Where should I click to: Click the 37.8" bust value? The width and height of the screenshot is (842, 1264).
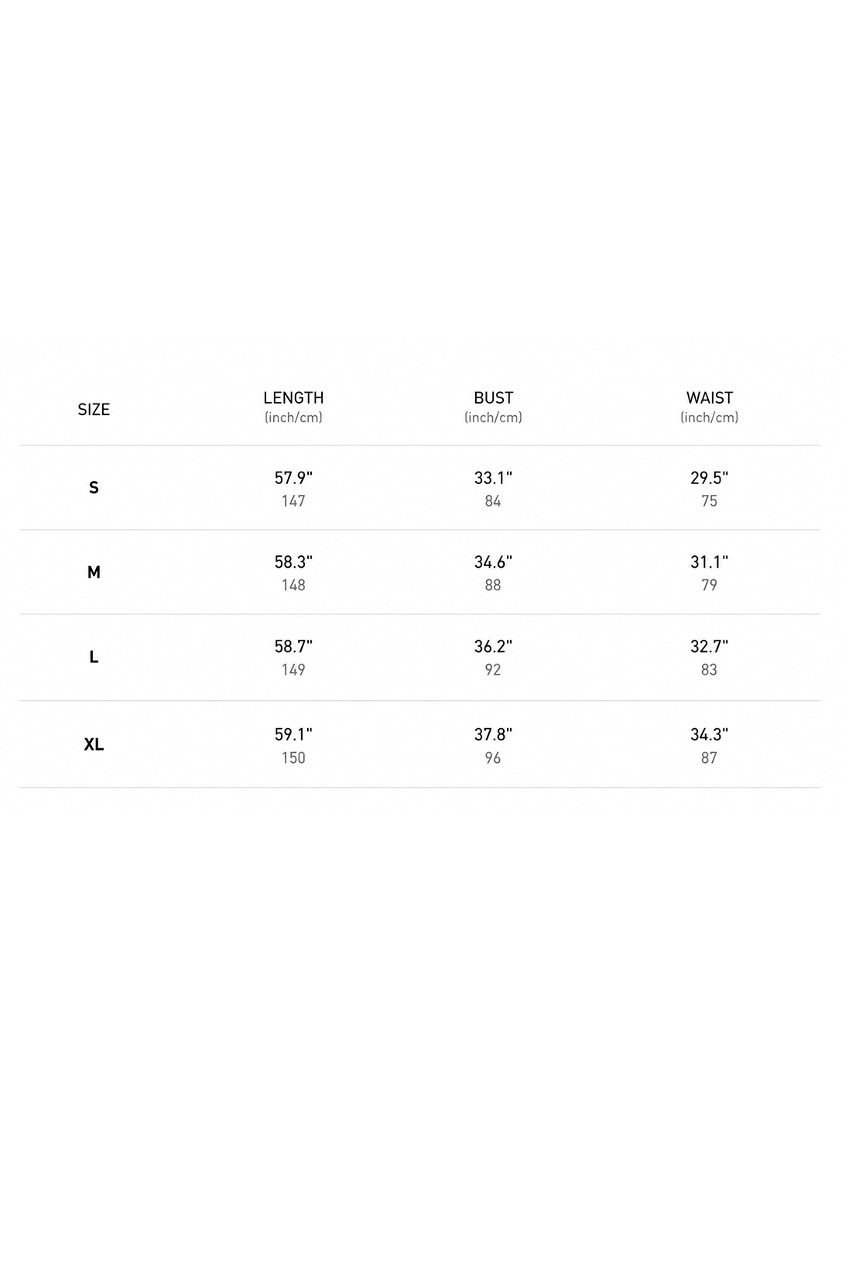[493, 734]
